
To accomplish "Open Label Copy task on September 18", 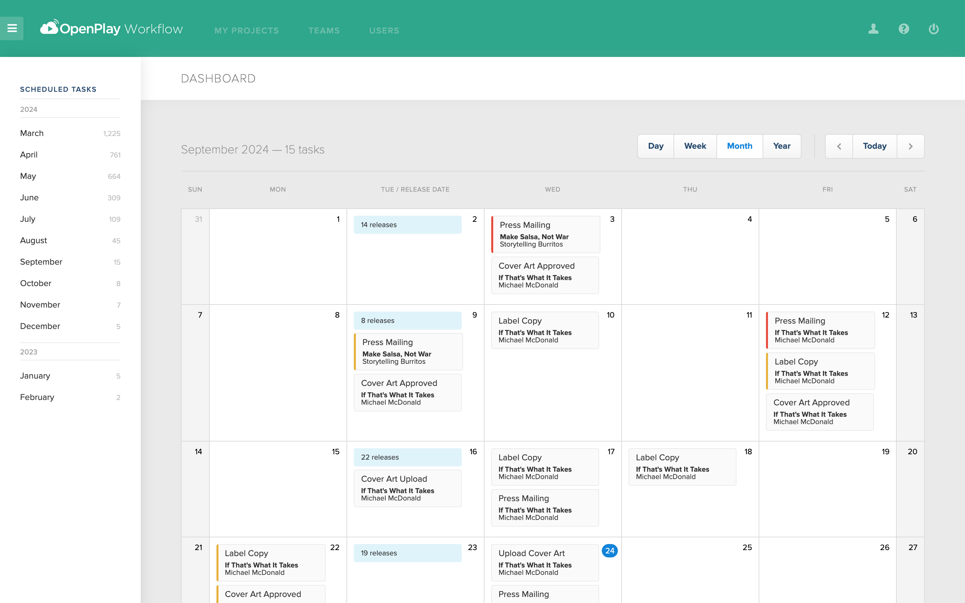I will pos(682,467).
